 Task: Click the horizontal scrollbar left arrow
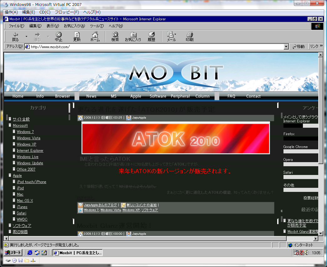pyautogui.click(x=6, y=239)
